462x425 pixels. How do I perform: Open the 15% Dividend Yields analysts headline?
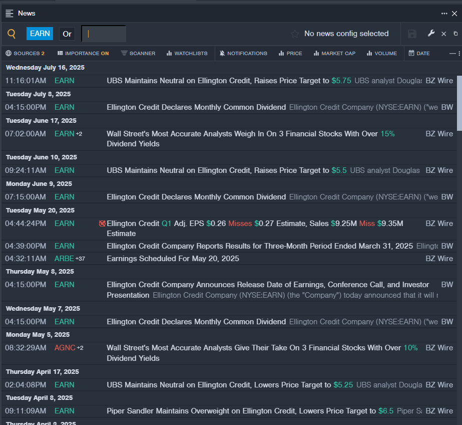[250, 139]
